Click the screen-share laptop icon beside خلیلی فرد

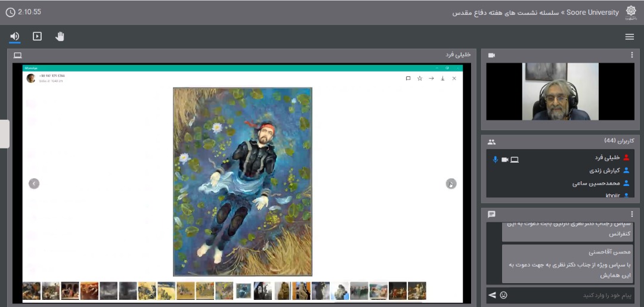pyautogui.click(x=514, y=160)
